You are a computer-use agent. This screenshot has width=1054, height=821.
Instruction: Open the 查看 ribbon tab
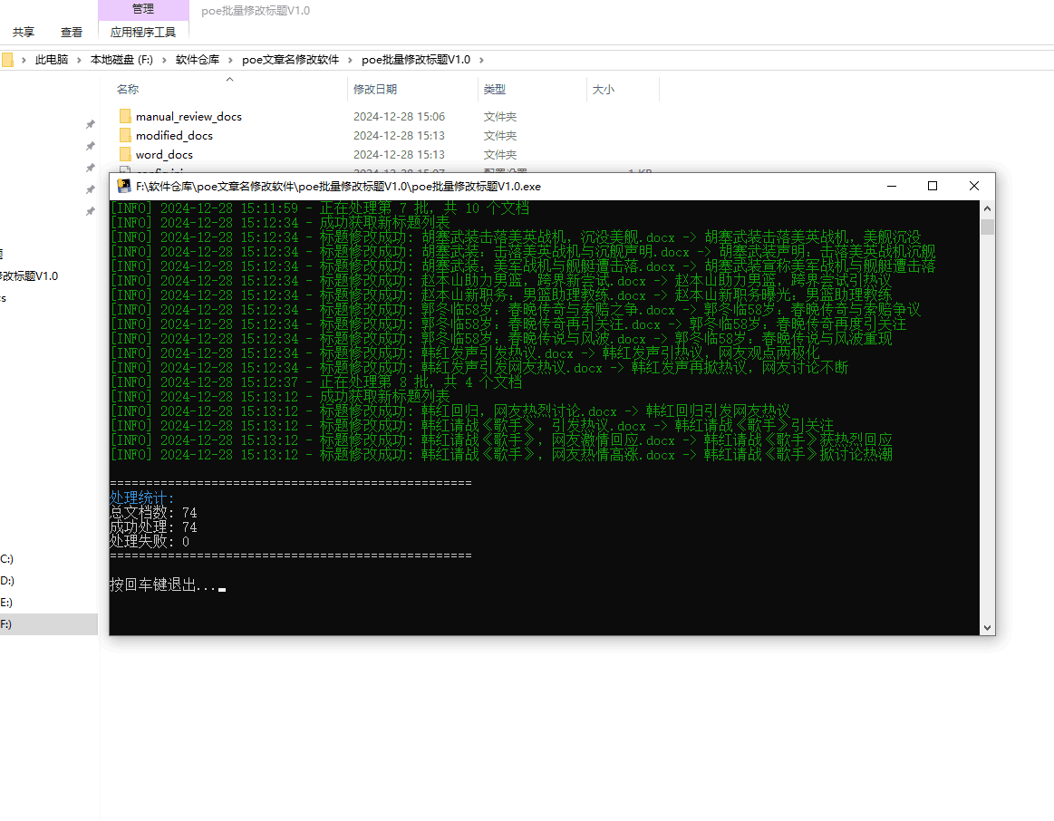point(72,33)
